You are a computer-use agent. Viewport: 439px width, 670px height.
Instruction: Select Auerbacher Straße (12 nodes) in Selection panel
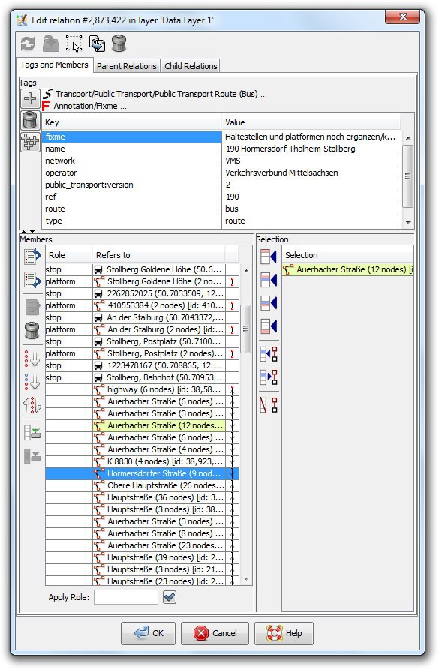[347, 269]
